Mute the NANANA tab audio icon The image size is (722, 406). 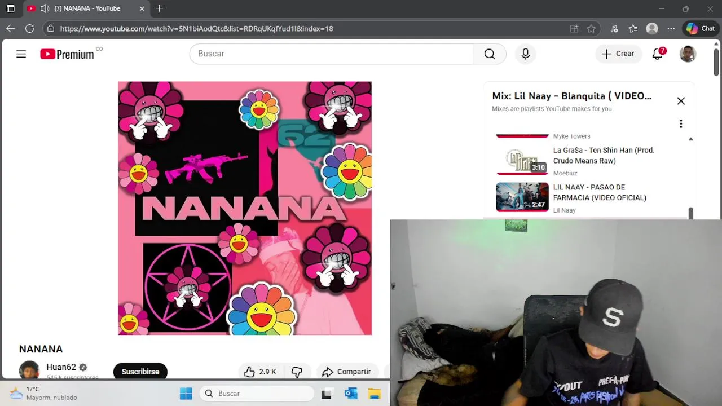(45, 8)
